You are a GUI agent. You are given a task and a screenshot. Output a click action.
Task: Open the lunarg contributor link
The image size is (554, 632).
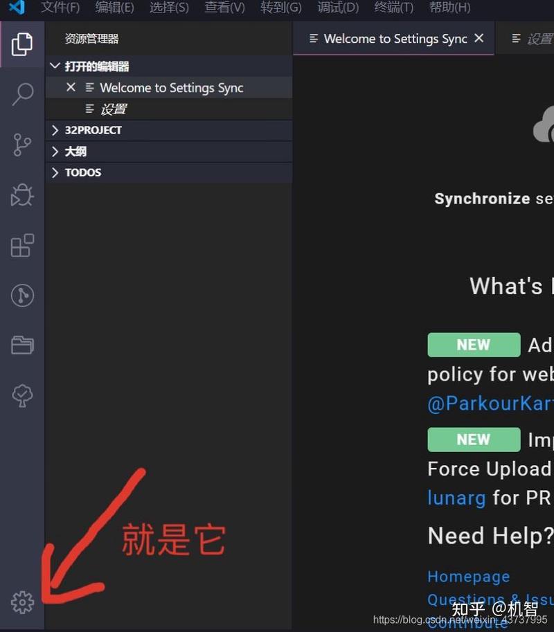pos(456,498)
